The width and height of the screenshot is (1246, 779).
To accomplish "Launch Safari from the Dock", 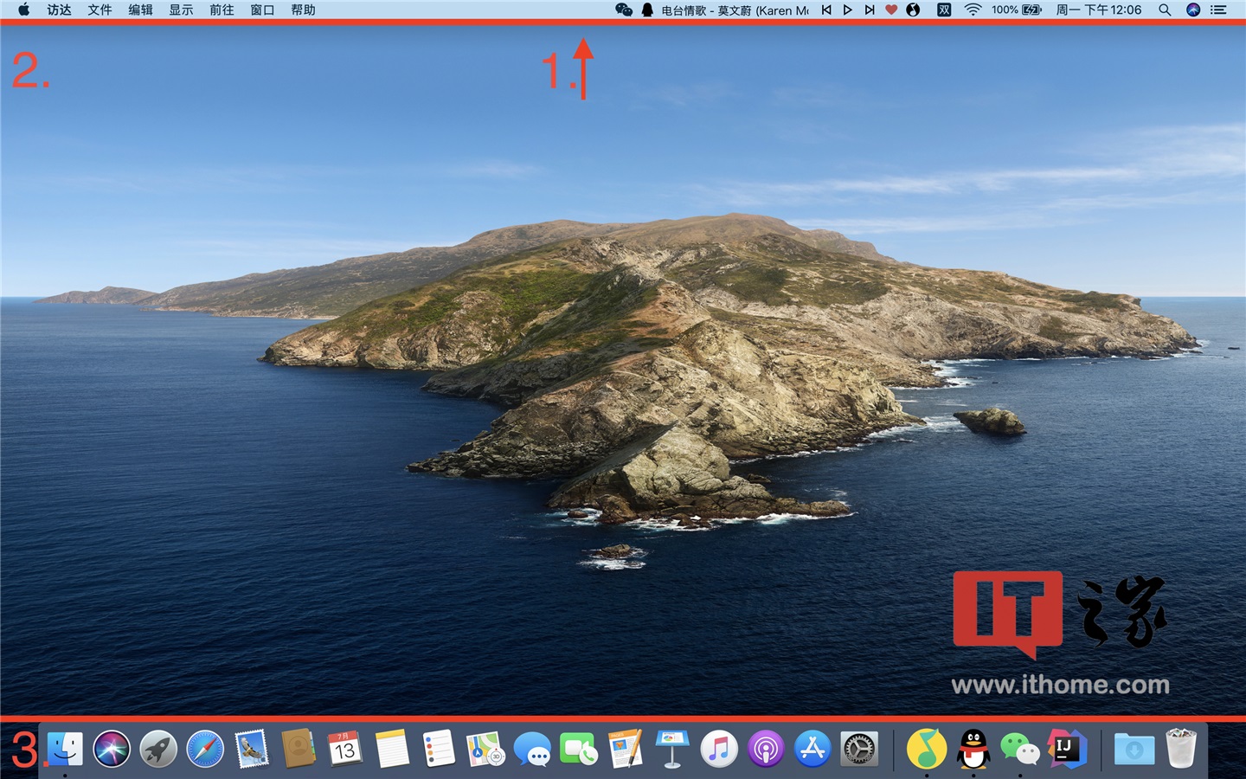I will [205, 749].
